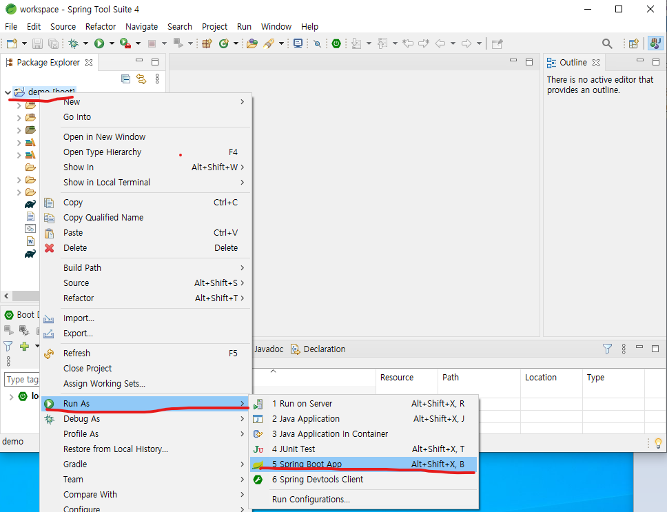The height and width of the screenshot is (512, 667).
Task: Collapse the demo project tree node
Action: (8, 92)
